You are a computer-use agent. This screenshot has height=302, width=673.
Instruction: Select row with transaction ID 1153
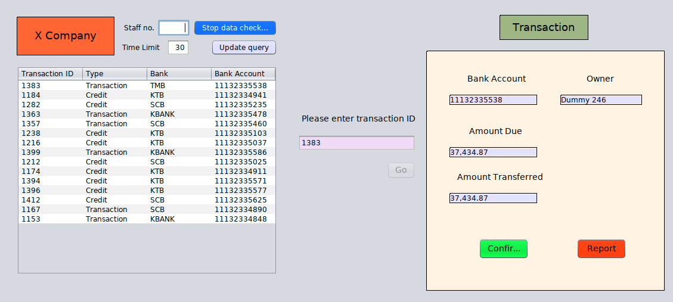(147, 219)
